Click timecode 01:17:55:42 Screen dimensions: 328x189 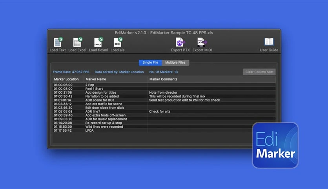(x=62, y=130)
